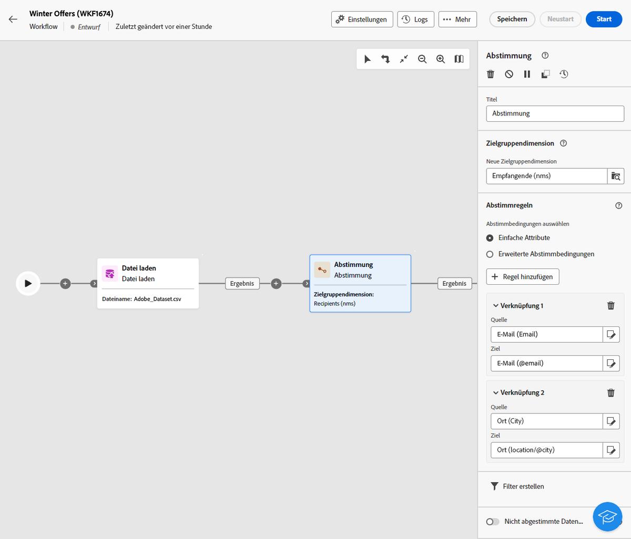Open activity history via clock icon in panel
This screenshot has width=631, height=539.
pos(563,74)
